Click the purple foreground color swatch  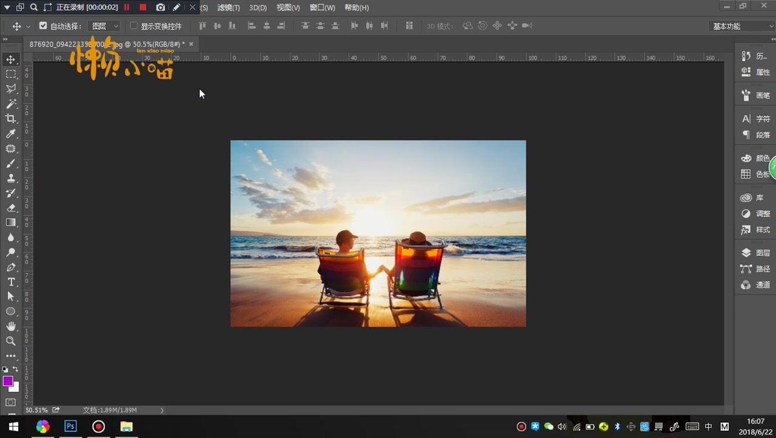(x=8, y=381)
